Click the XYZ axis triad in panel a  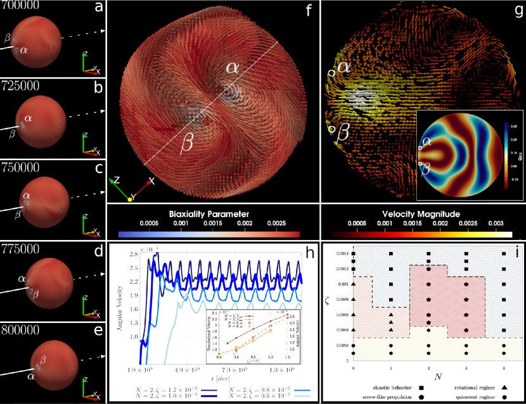coord(91,63)
